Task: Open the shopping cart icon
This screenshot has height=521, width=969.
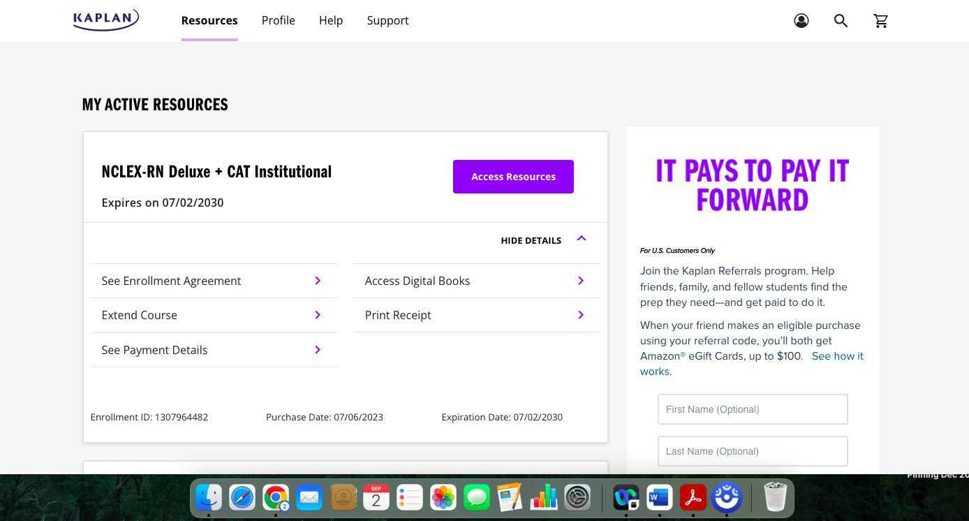Action: tap(880, 20)
